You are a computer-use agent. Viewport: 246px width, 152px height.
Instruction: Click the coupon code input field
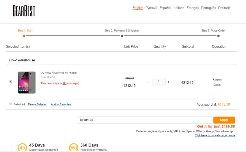[145, 120]
